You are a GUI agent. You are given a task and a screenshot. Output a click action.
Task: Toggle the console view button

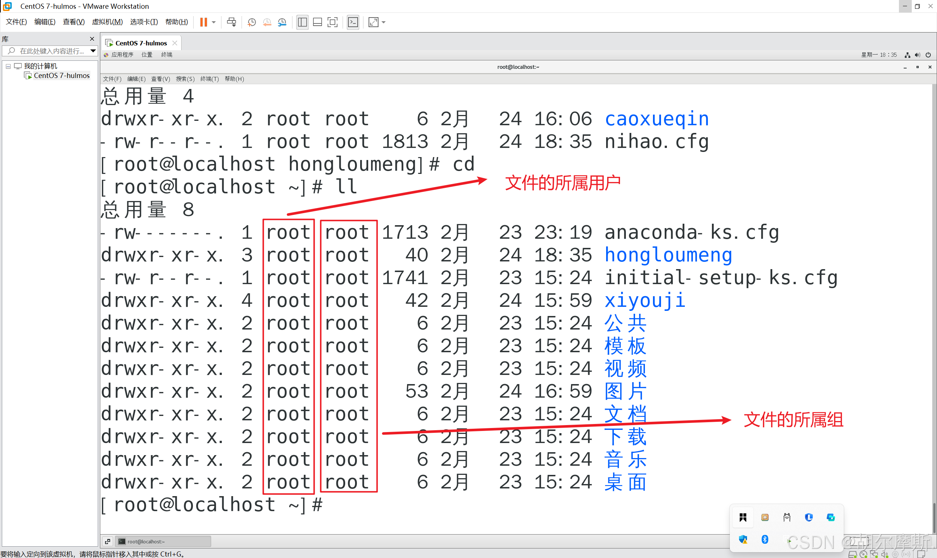tap(353, 22)
